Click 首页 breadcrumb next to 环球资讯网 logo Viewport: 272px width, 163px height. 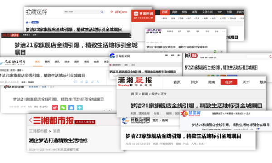pos(155,120)
